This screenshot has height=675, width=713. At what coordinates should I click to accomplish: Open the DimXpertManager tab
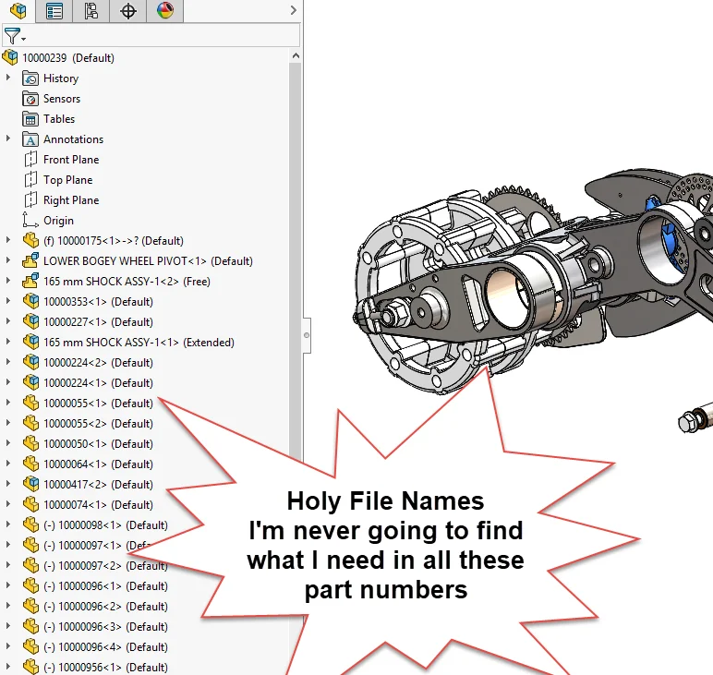pyautogui.click(x=127, y=11)
